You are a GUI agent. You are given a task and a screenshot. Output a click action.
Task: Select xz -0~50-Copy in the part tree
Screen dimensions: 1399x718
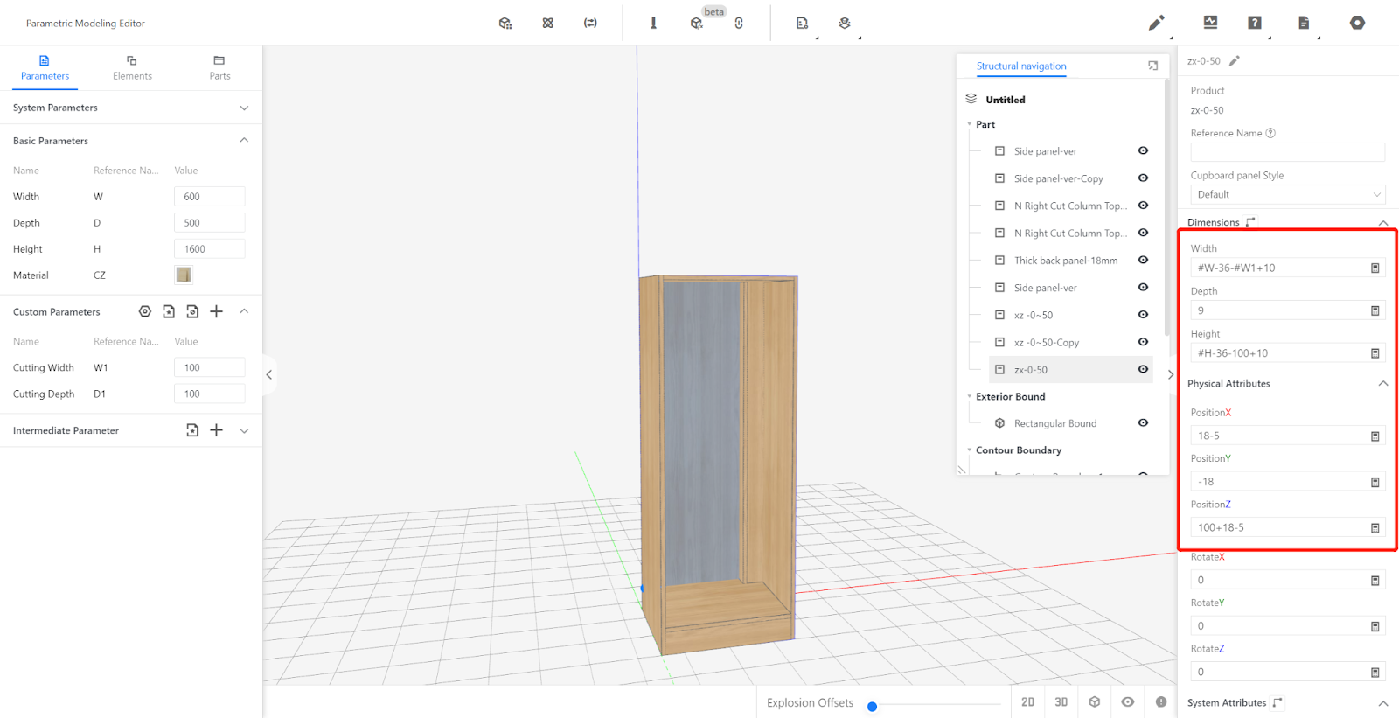1046,343
